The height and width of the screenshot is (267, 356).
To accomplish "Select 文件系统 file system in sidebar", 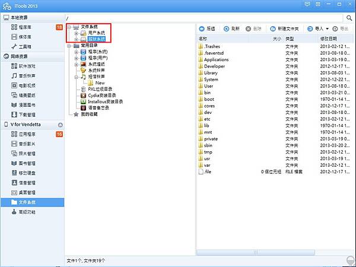I will pos(33,202).
